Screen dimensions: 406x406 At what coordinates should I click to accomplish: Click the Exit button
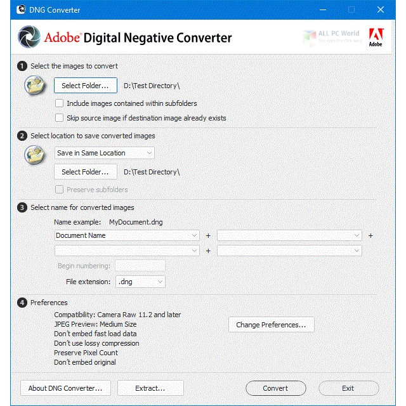pos(348,388)
